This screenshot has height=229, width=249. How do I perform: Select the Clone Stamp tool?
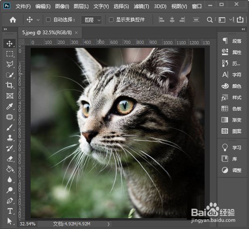(10, 138)
